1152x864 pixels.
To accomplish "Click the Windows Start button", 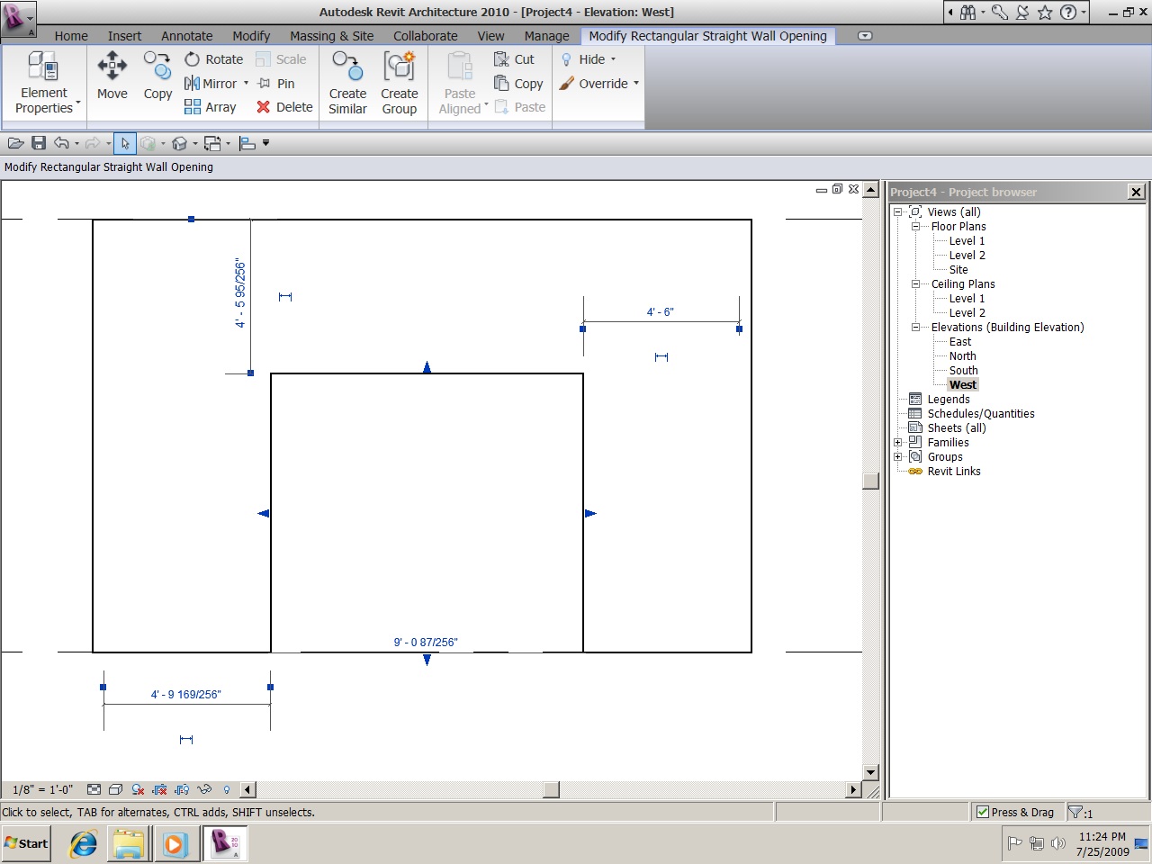I will [x=26, y=843].
